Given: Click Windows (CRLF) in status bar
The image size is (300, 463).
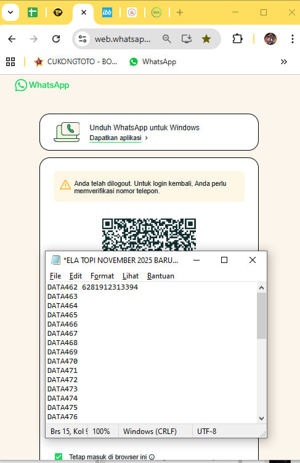Looking at the screenshot, I should click(150, 432).
